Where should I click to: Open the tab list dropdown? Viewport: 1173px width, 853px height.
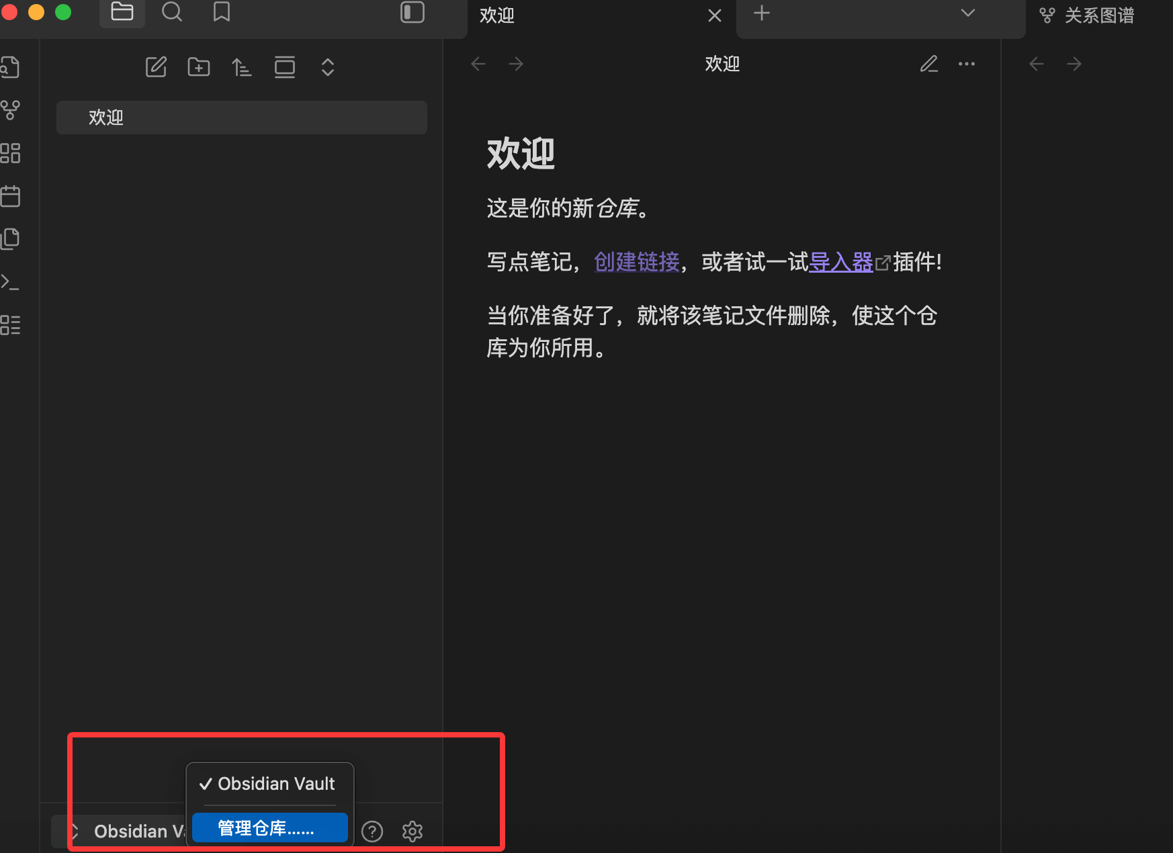point(967,12)
